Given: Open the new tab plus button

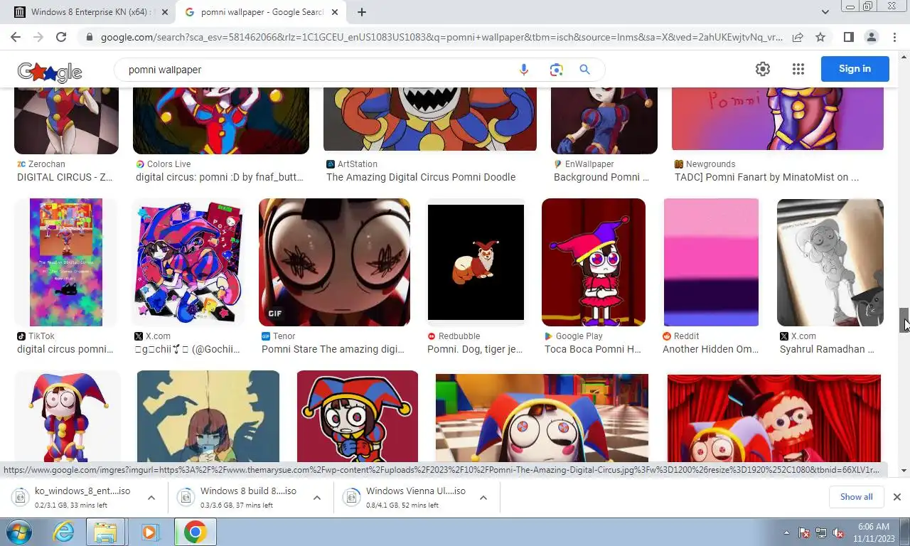Looking at the screenshot, I should coord(362,12).
